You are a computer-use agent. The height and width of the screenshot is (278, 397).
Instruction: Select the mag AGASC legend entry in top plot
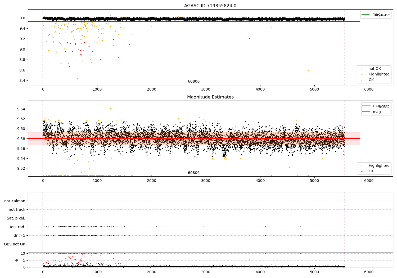(376, 15)
